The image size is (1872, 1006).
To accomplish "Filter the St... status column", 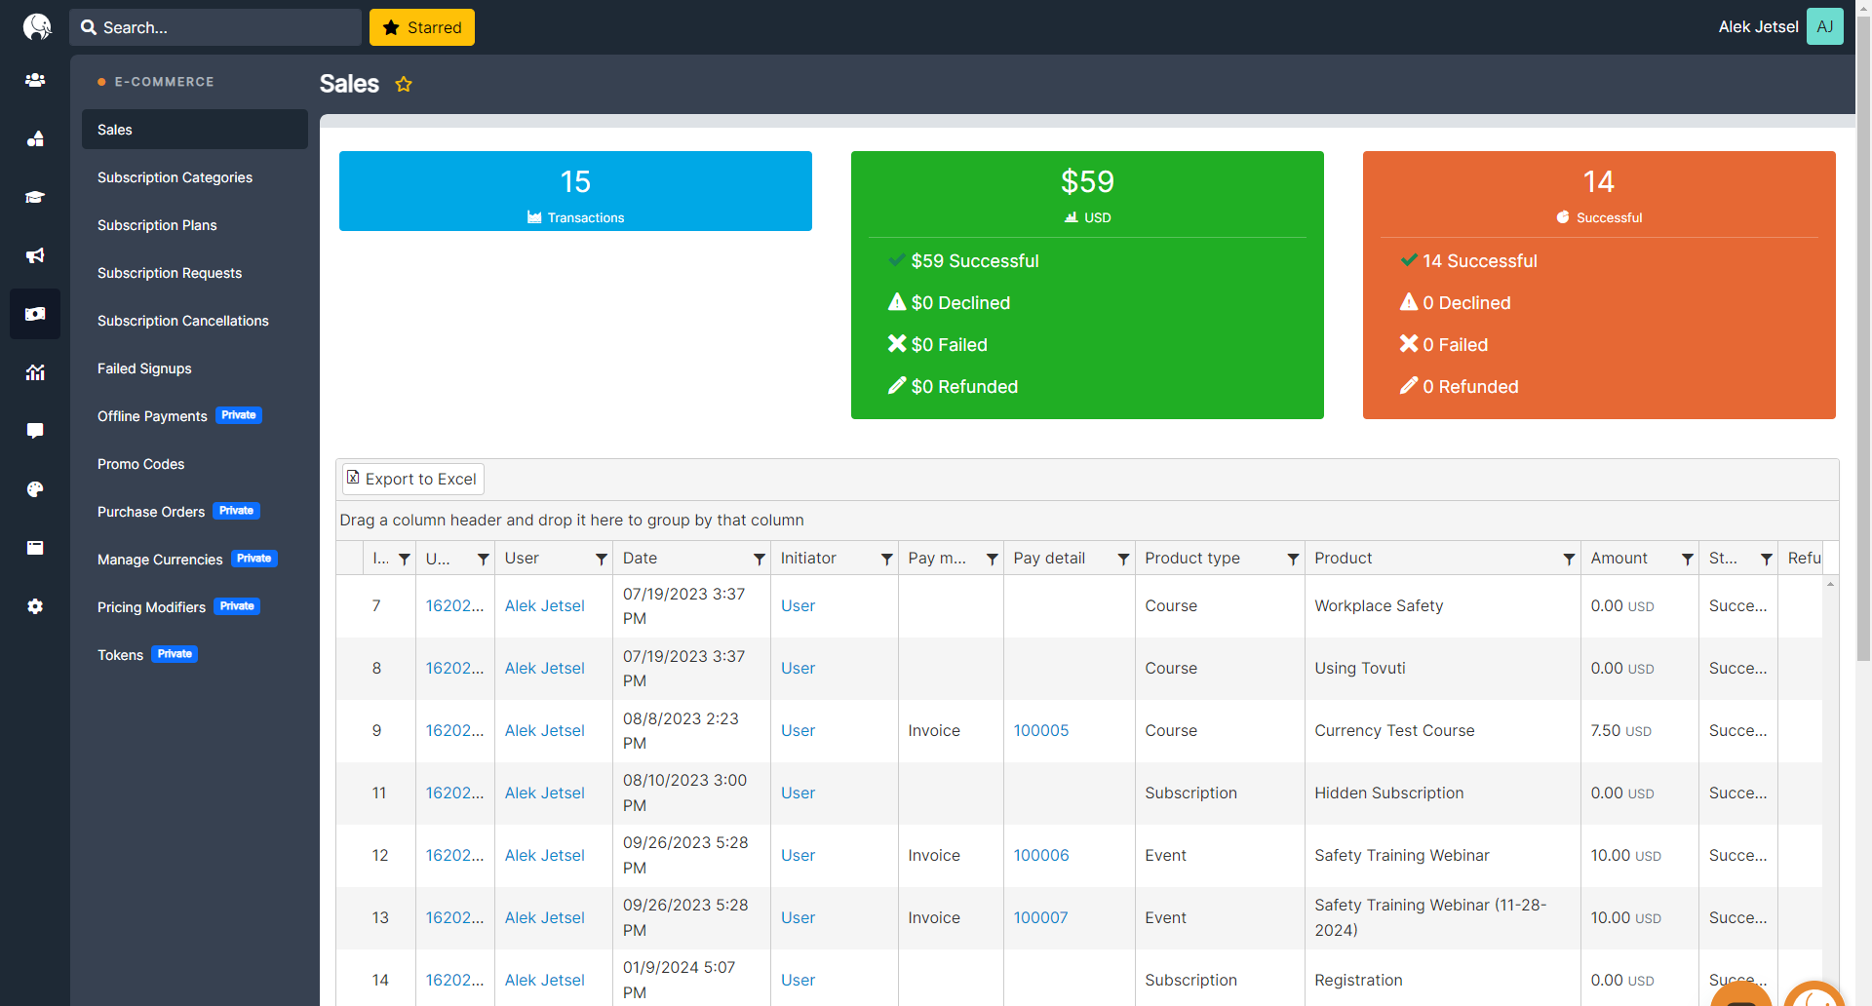I will 1767,559.
